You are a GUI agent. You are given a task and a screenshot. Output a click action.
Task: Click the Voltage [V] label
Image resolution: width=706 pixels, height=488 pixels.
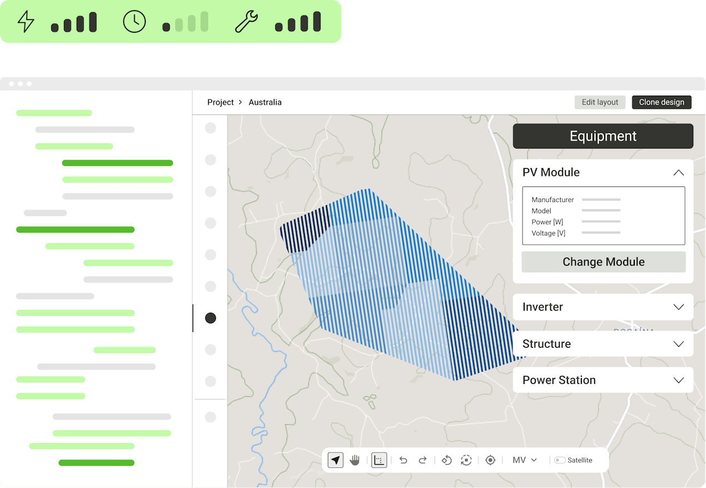549,233
